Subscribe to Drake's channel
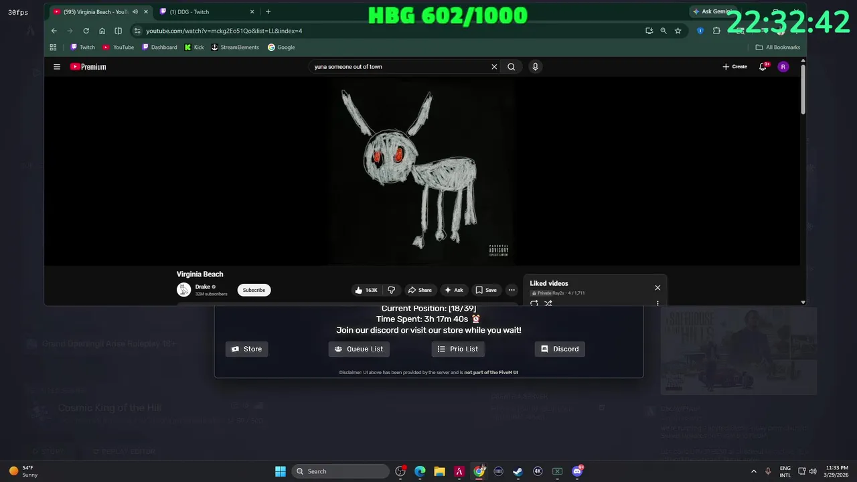857x482 pixels. pos(254,290)
